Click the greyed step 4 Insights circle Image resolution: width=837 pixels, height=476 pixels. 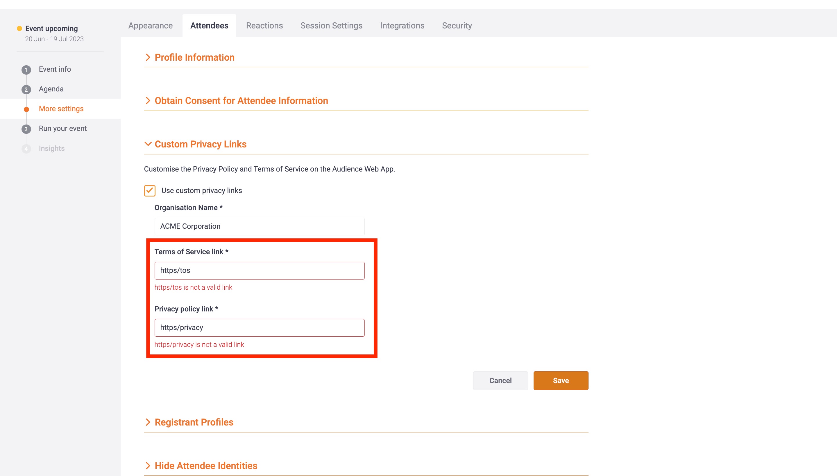[26, 148]
